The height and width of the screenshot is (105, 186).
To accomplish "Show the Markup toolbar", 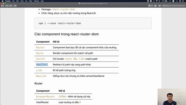I will point(160,6).
